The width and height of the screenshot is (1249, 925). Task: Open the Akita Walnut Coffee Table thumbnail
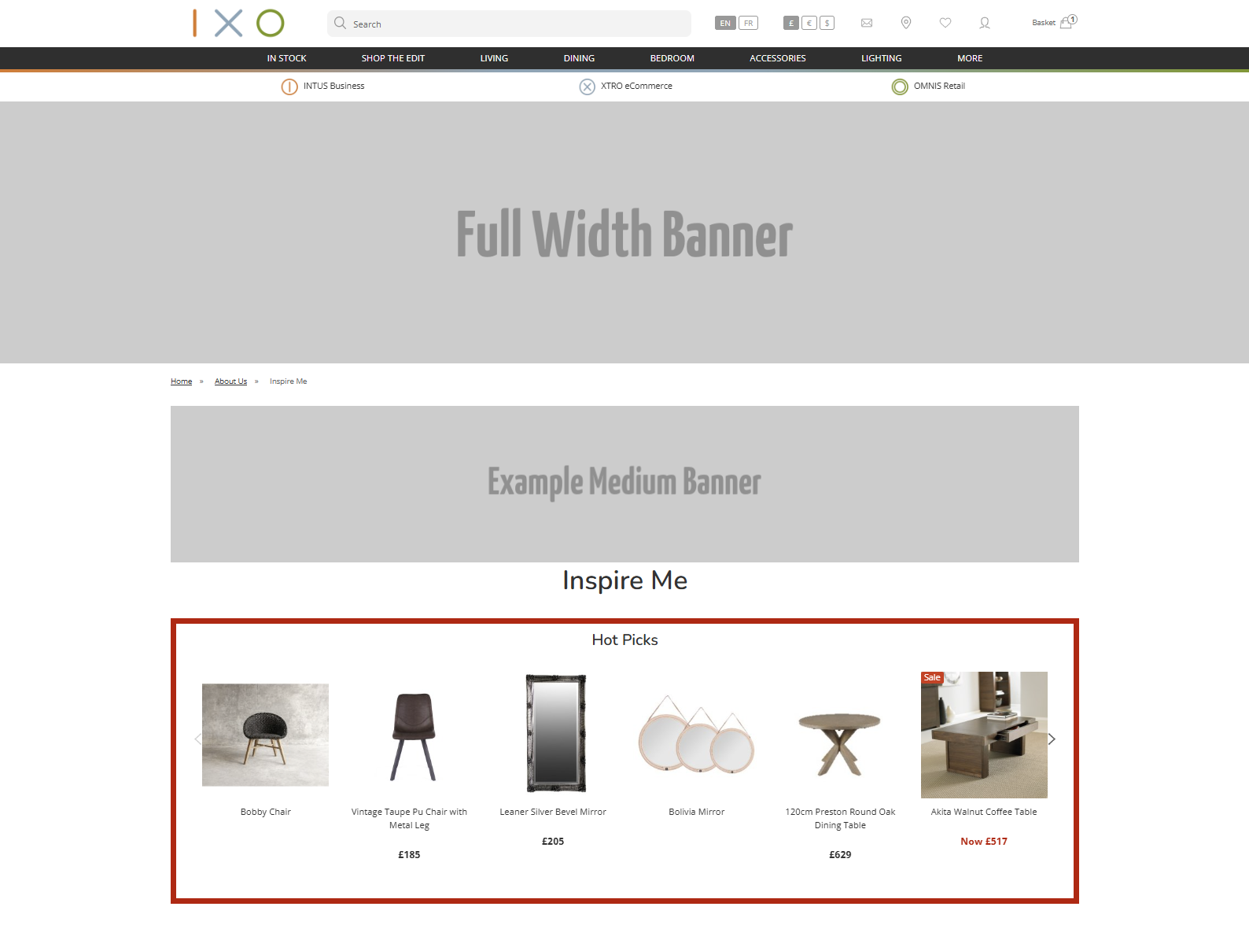click(984, 735)
